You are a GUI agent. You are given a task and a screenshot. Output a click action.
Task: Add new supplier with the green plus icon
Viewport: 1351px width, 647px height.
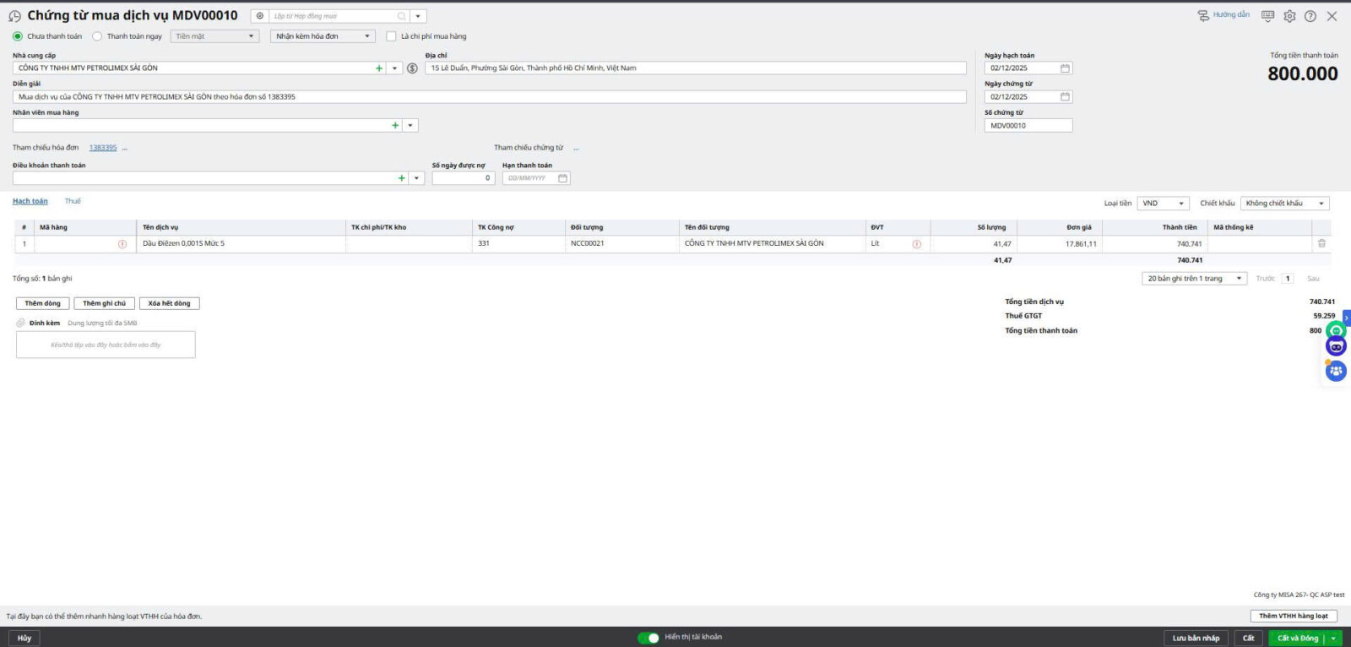[379, 68]
